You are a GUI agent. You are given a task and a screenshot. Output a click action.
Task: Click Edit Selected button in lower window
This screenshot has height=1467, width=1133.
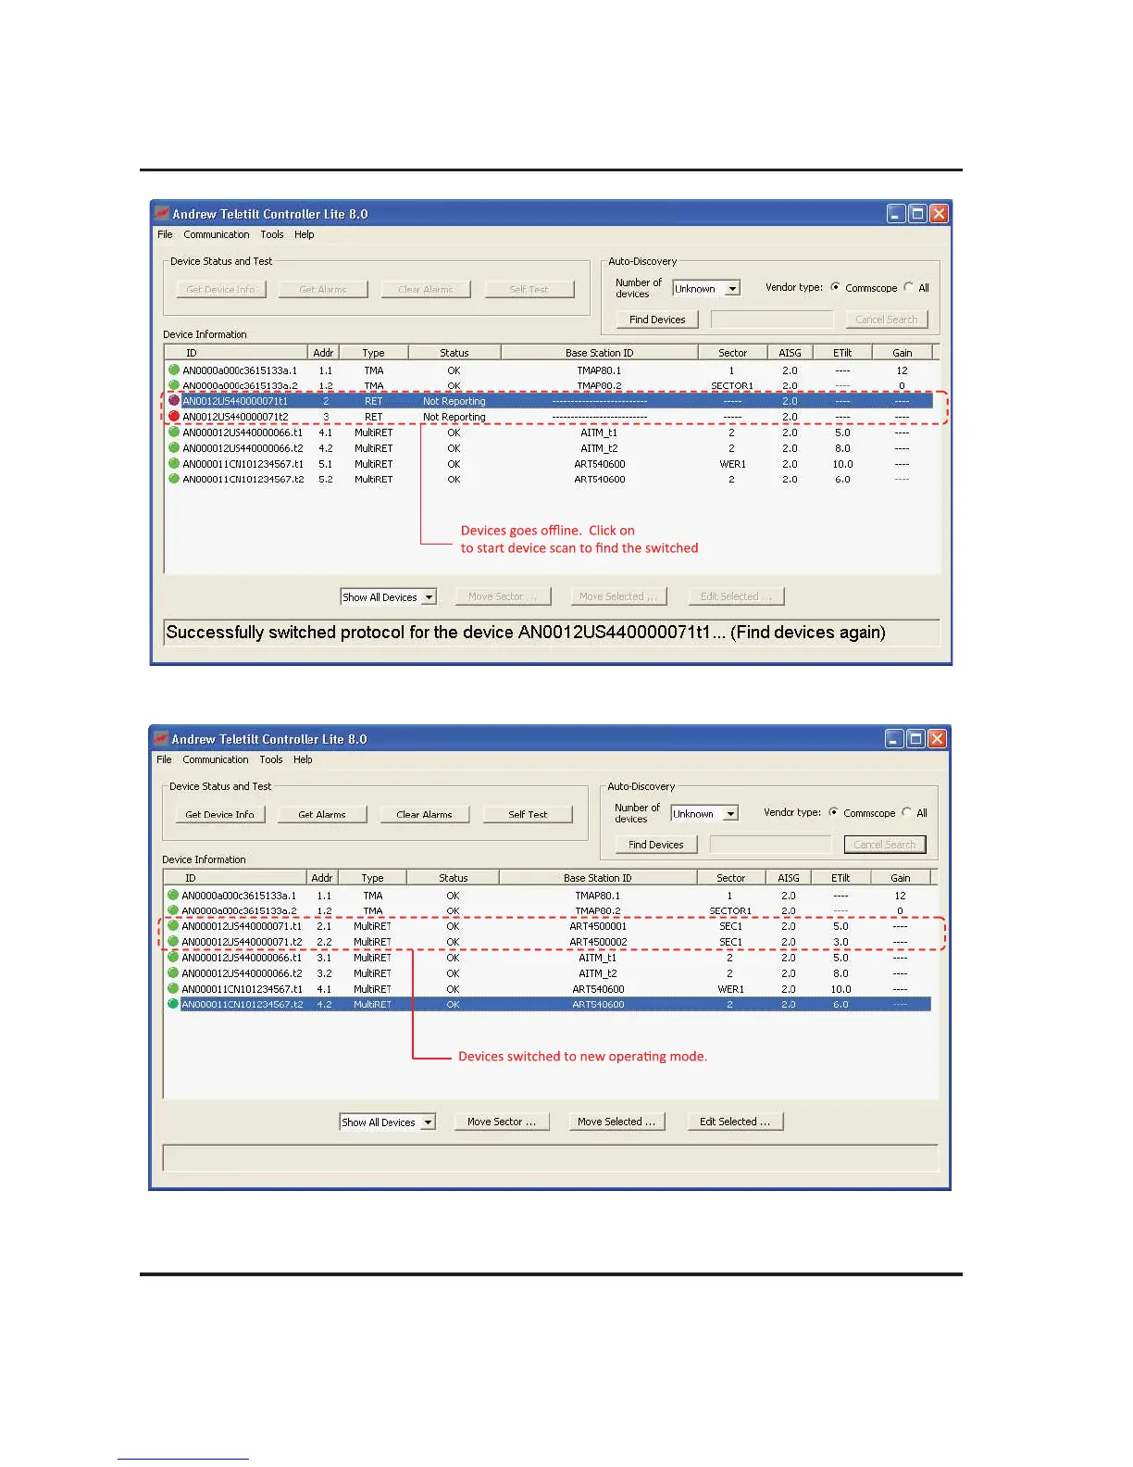coord(735,1122)
